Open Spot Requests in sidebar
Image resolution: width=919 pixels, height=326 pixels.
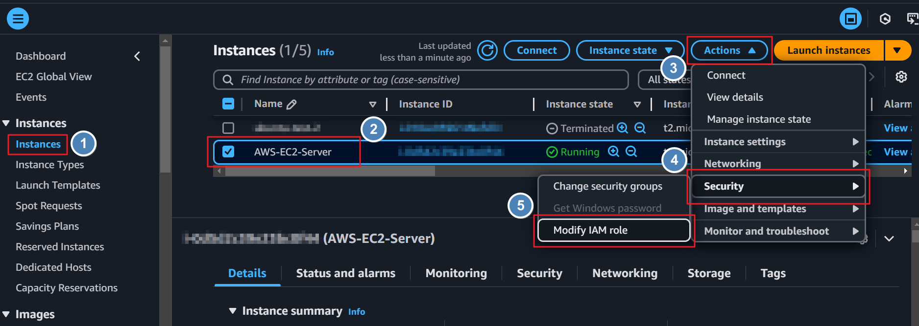pos(48,206)
